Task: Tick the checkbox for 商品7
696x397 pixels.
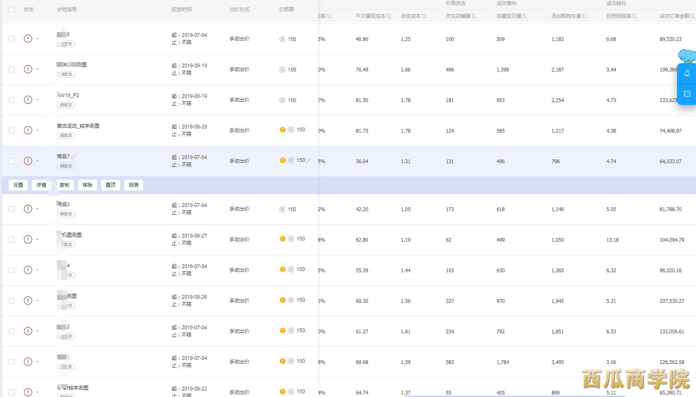Action: pos(12,161)
